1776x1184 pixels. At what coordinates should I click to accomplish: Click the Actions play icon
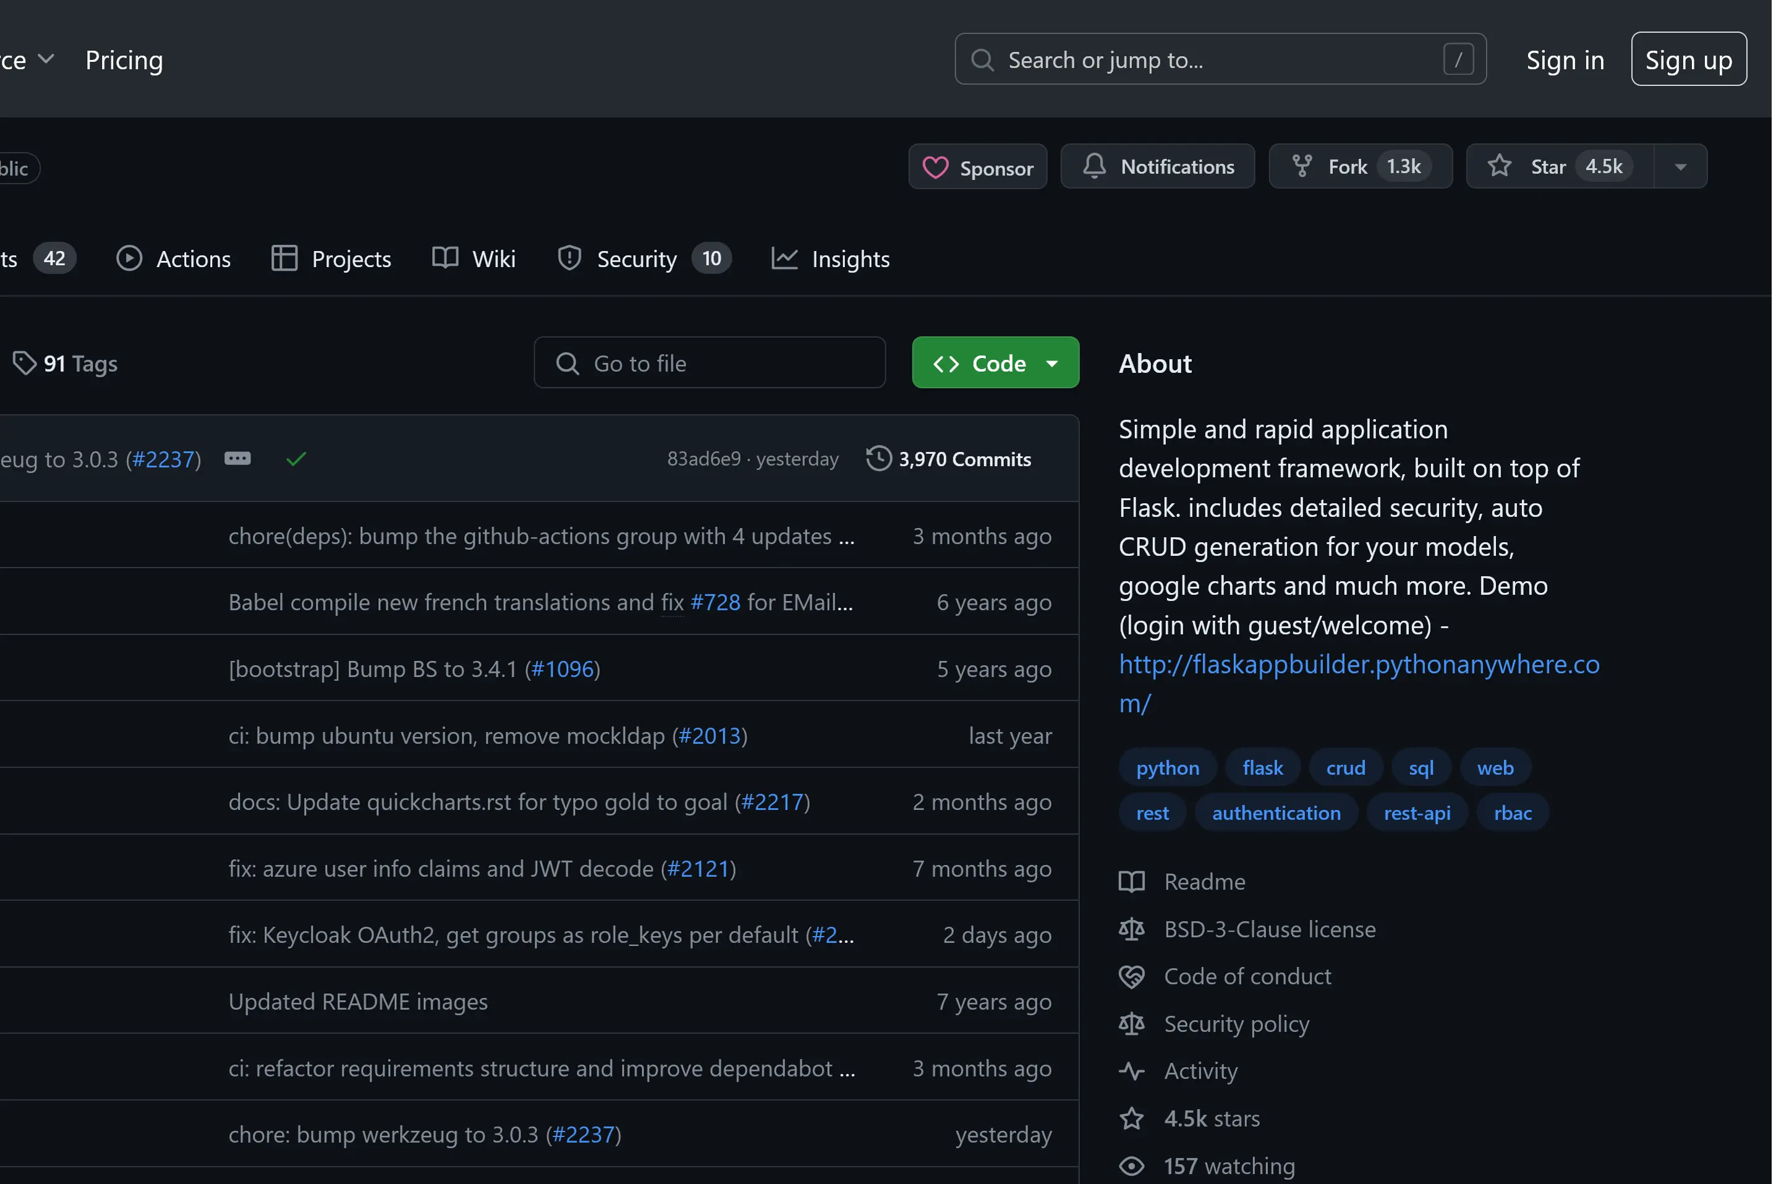click(x=129, y=258)
